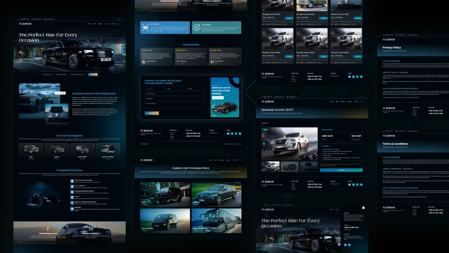Open Contact in the home page navigation

[x=113, y=24]
